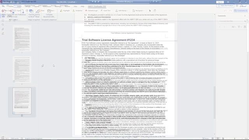
Task: Click the Share button
Action: (243, 6)
